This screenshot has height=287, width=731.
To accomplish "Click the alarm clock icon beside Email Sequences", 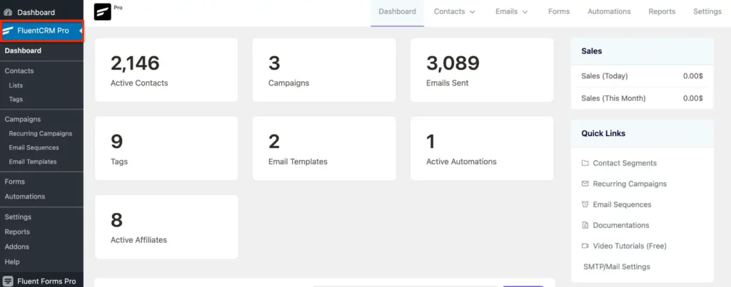I will tap(585, 204).
